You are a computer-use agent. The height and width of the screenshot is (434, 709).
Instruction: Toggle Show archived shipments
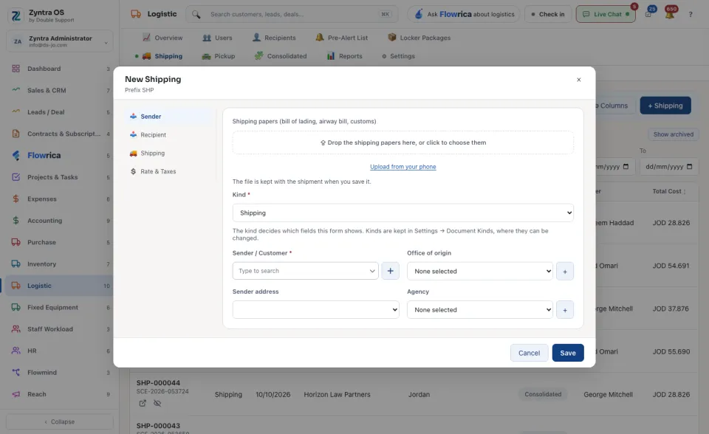click(x=674, y=134)
